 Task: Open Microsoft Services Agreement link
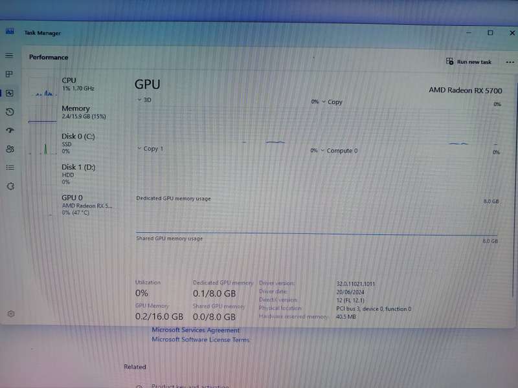[196, 330]
